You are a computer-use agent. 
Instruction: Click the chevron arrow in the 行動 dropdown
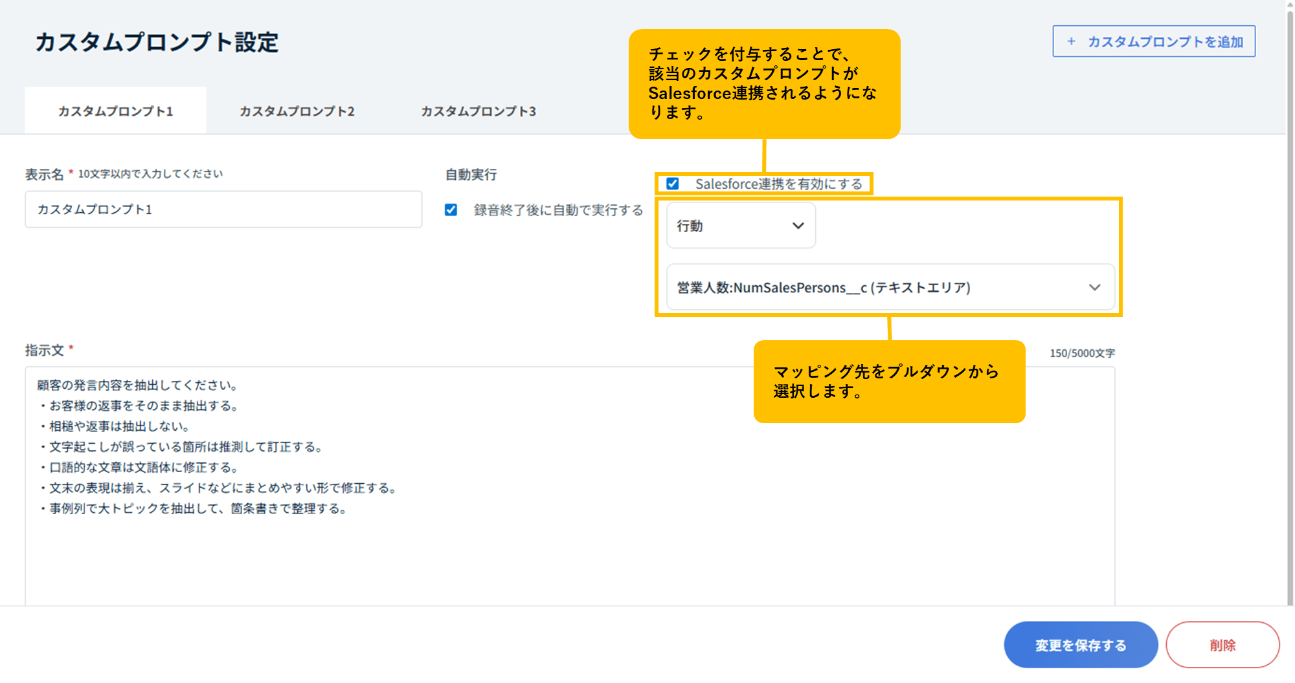tap(798, 226)
